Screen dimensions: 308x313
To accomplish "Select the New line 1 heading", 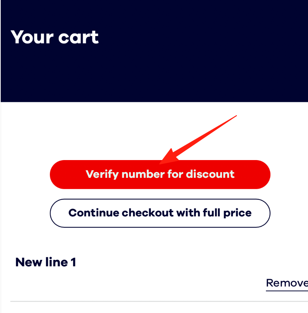I will click(x=46, y=262).
